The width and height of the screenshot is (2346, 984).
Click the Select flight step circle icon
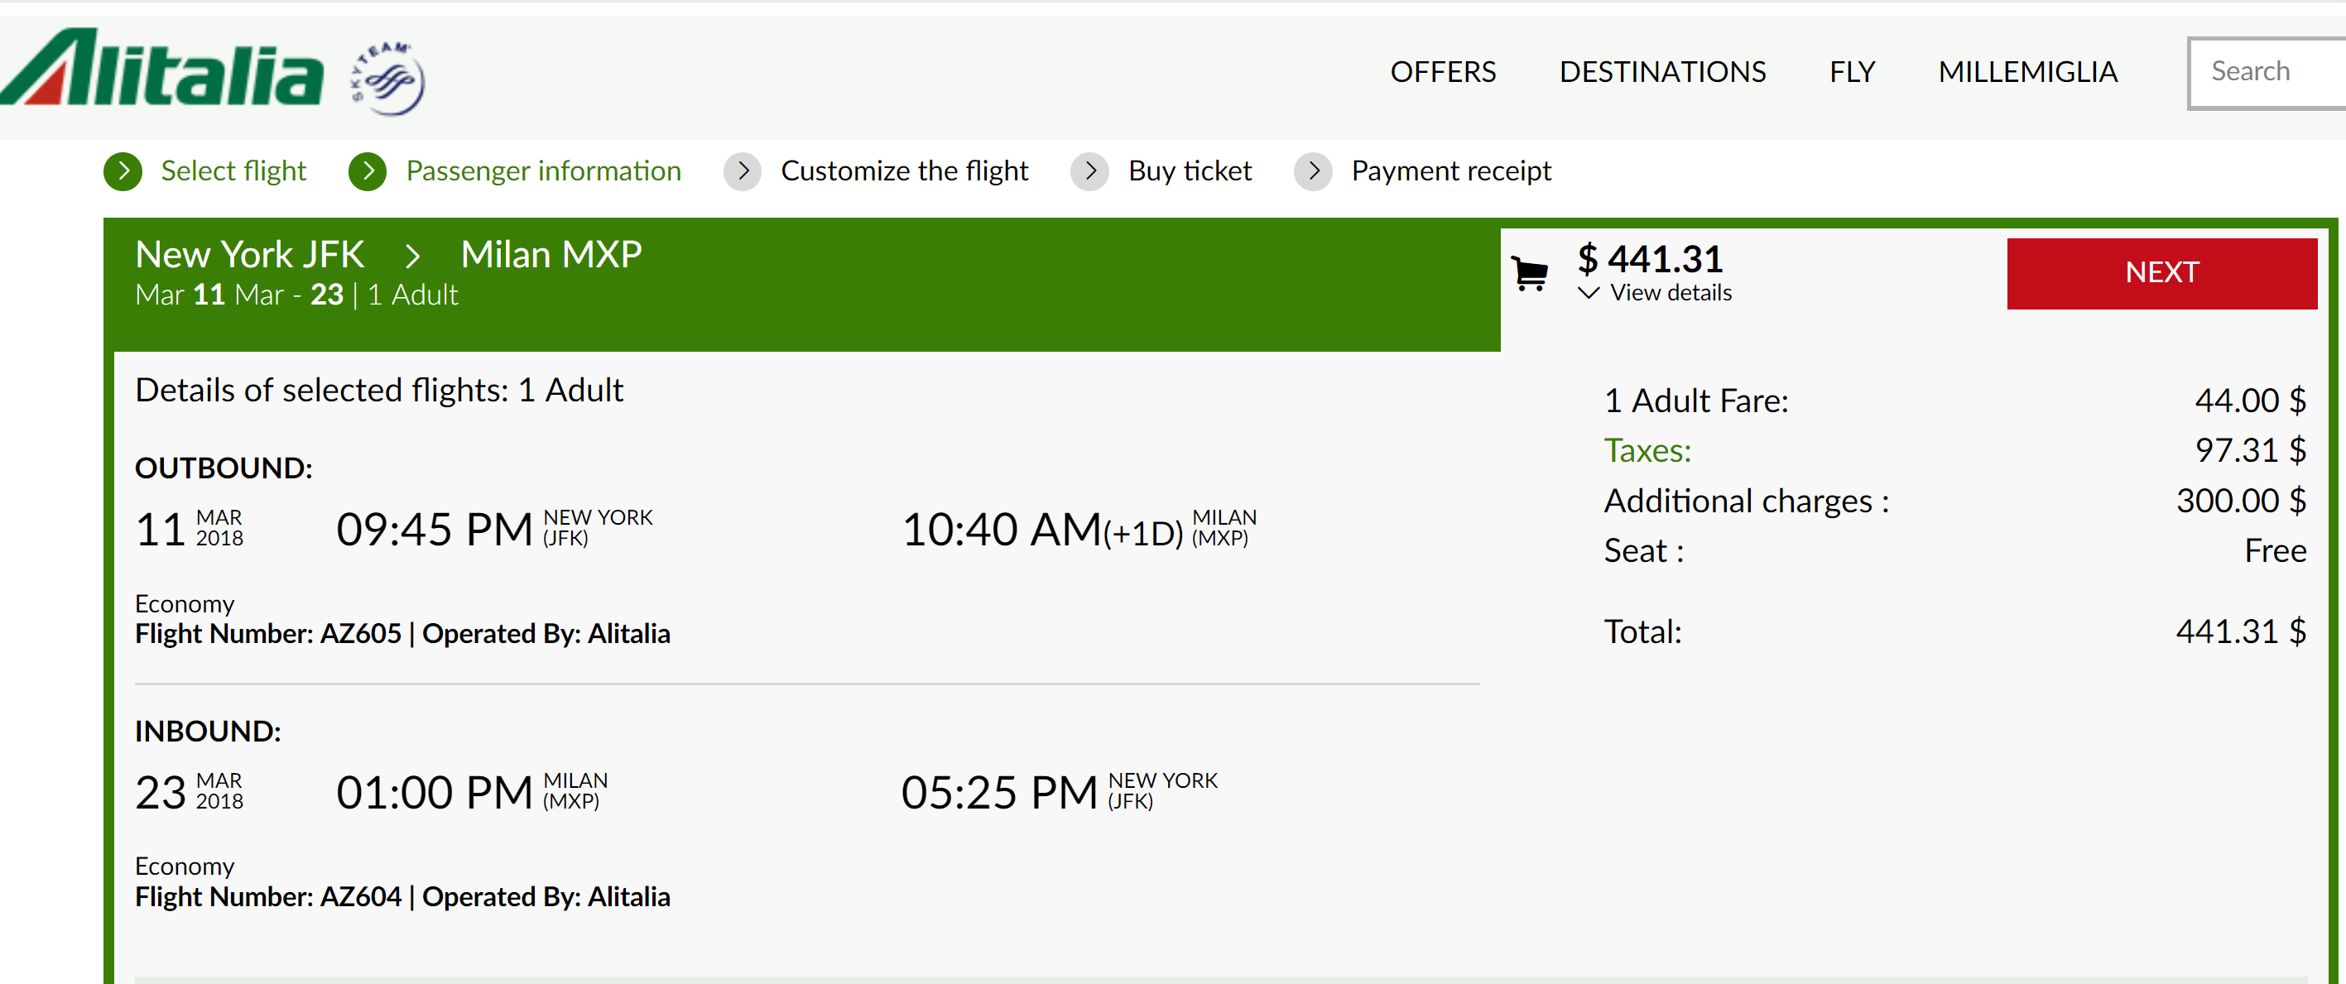(x=123, y=171)
